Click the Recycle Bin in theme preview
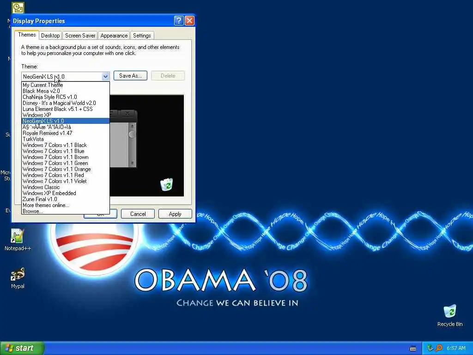 tap(166, 184)
